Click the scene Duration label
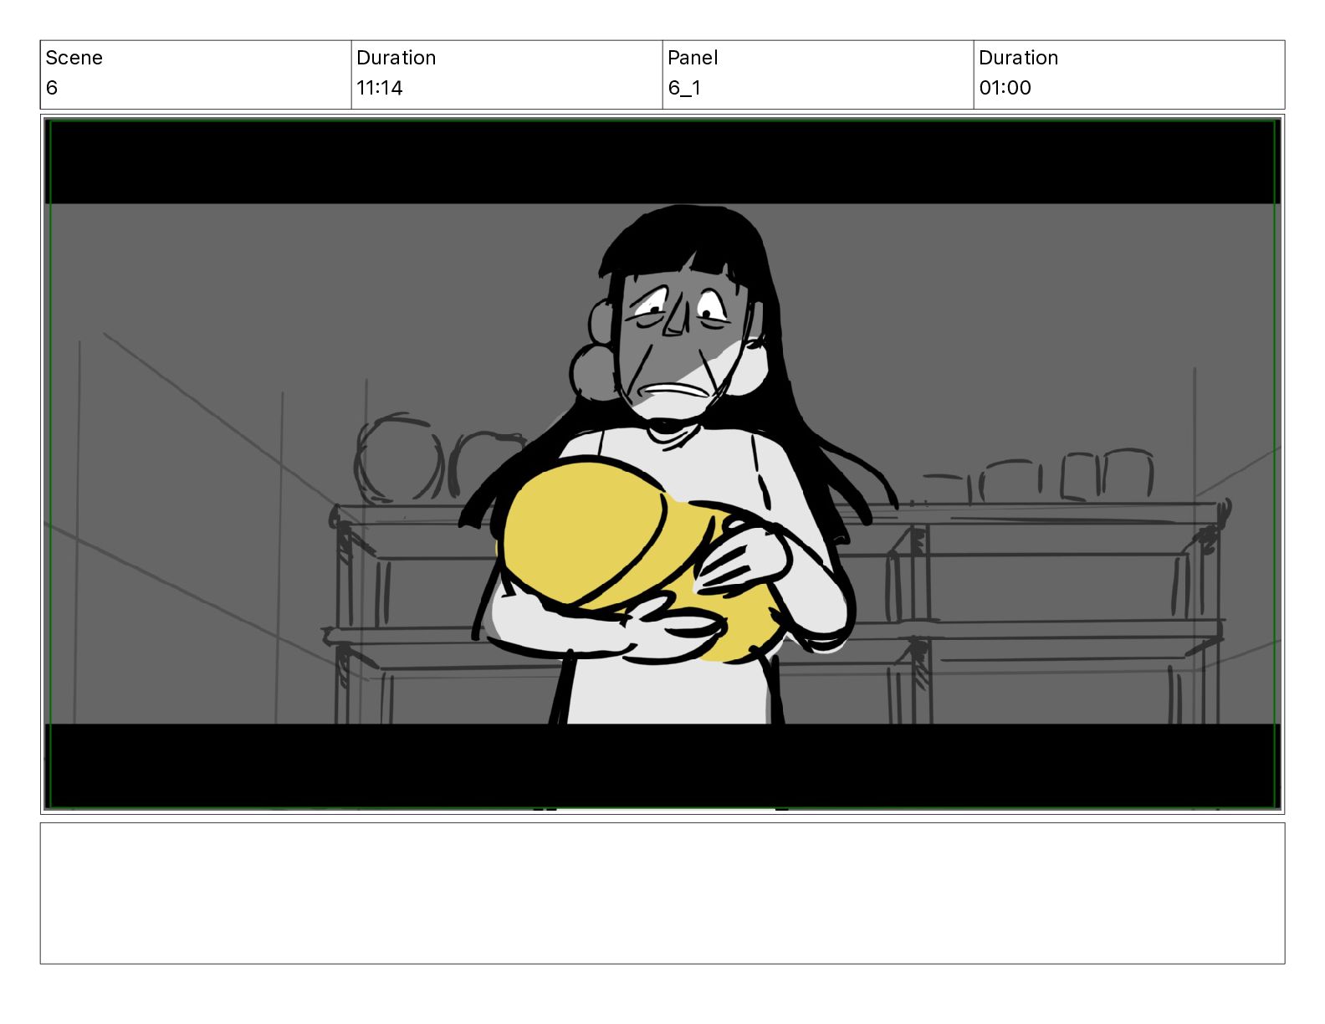Image resolution: width=1325 pixels, height=1024 pixels. (396, 58)
